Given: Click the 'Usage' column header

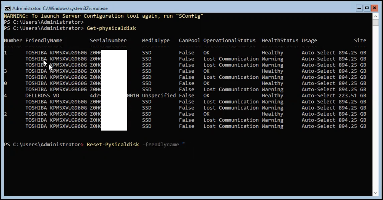Looking at the screenshot, I should [309, 40].
